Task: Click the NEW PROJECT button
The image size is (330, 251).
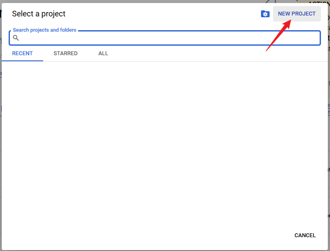Action: tap(297, 14)
